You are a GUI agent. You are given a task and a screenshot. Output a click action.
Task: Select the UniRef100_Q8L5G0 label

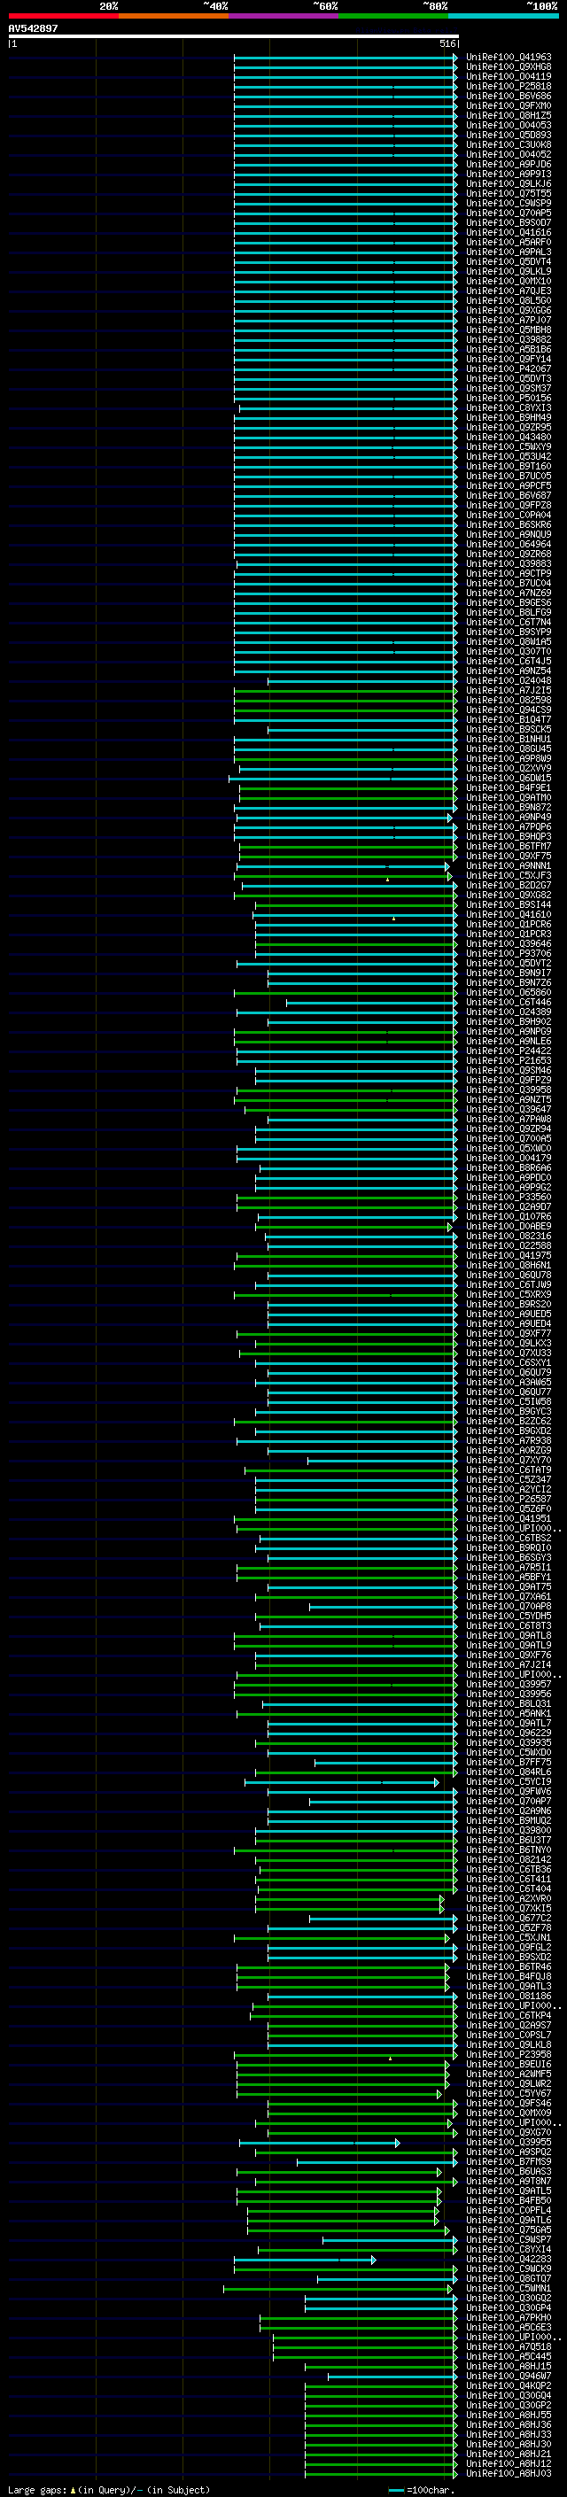tap(509, 300)
